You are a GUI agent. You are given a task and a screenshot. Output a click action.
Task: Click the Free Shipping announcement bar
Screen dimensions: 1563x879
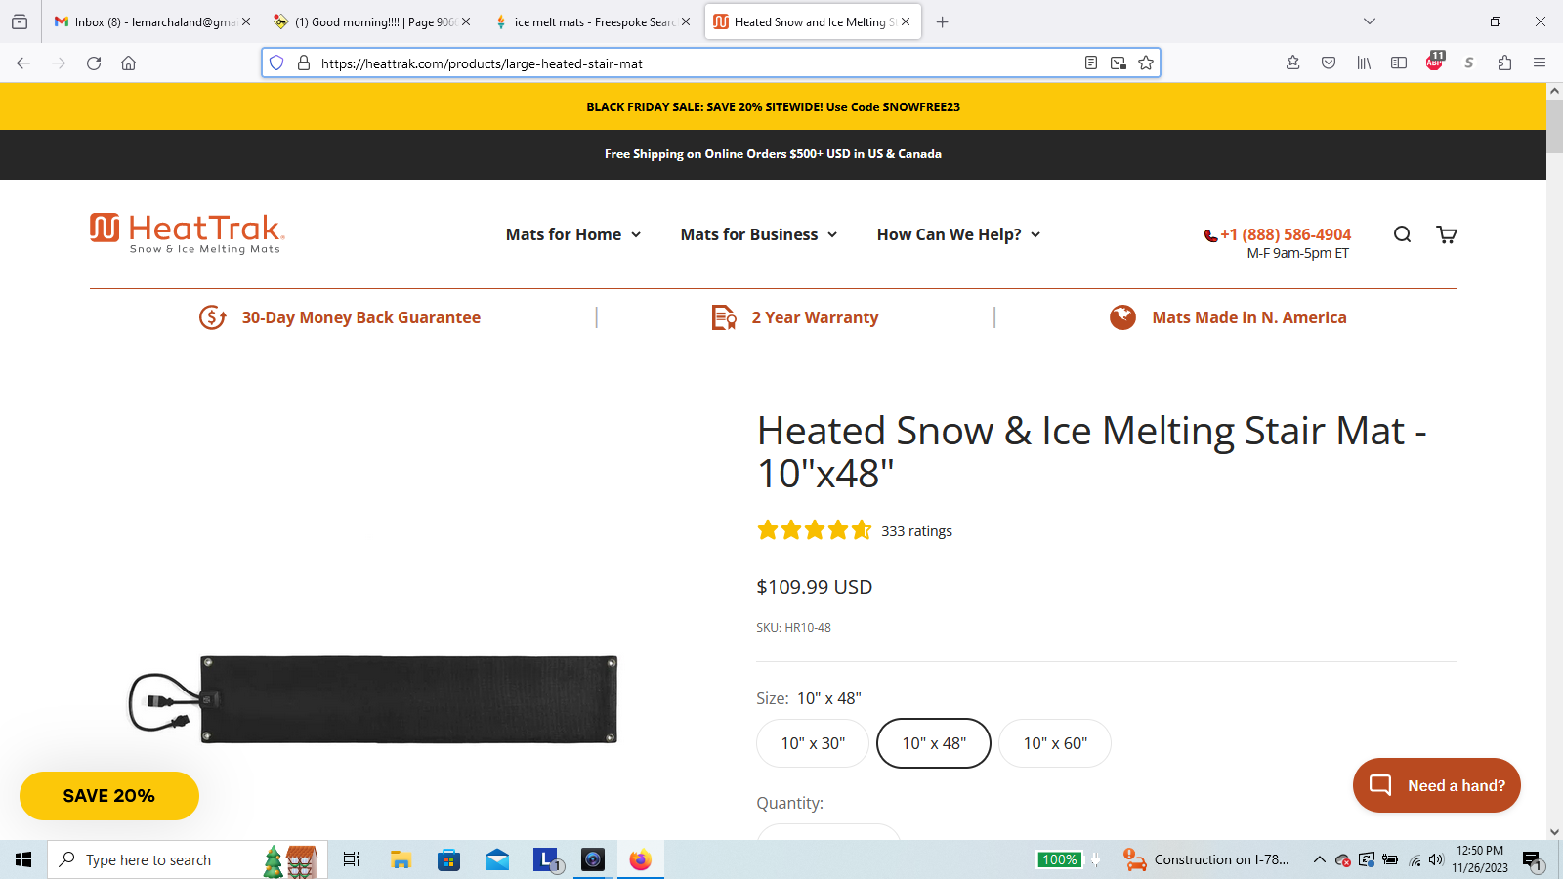pos(773,154)
